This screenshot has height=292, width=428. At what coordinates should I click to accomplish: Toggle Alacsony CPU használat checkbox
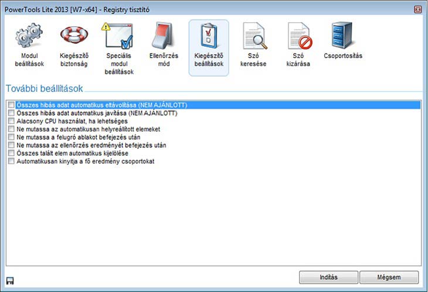pos(11,121)
